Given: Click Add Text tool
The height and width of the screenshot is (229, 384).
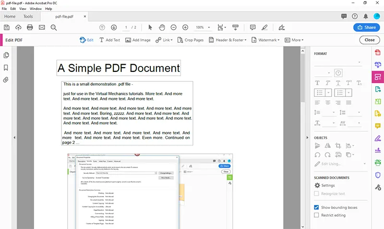Looking at the screenshot, I should tap(110, 40).
